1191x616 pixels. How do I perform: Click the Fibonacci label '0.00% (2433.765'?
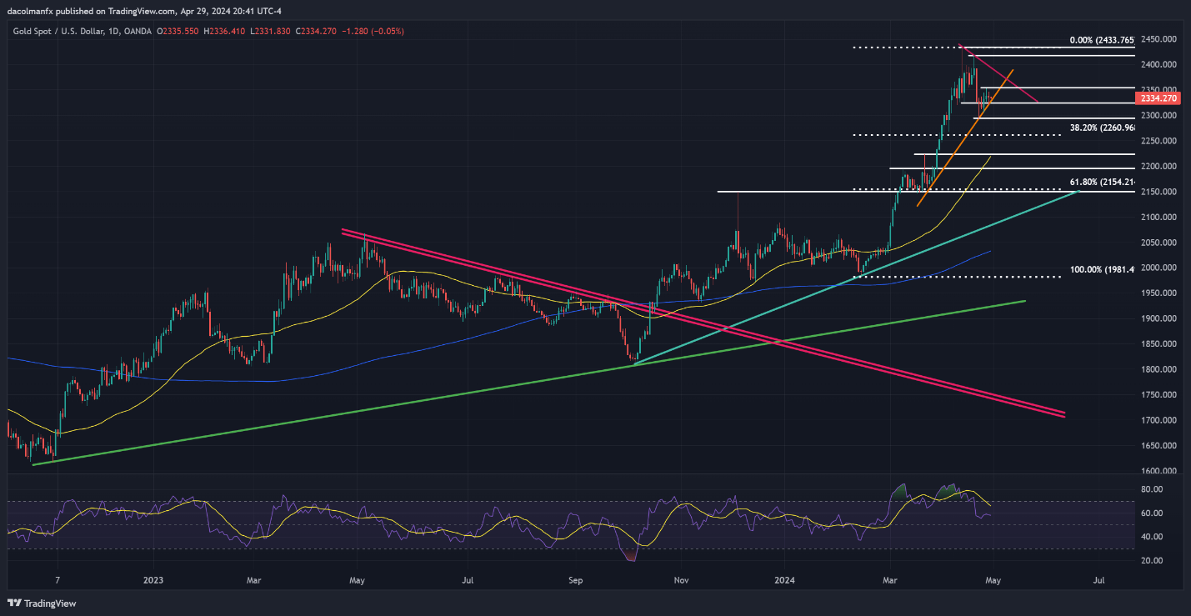(x=1102, y=40)
